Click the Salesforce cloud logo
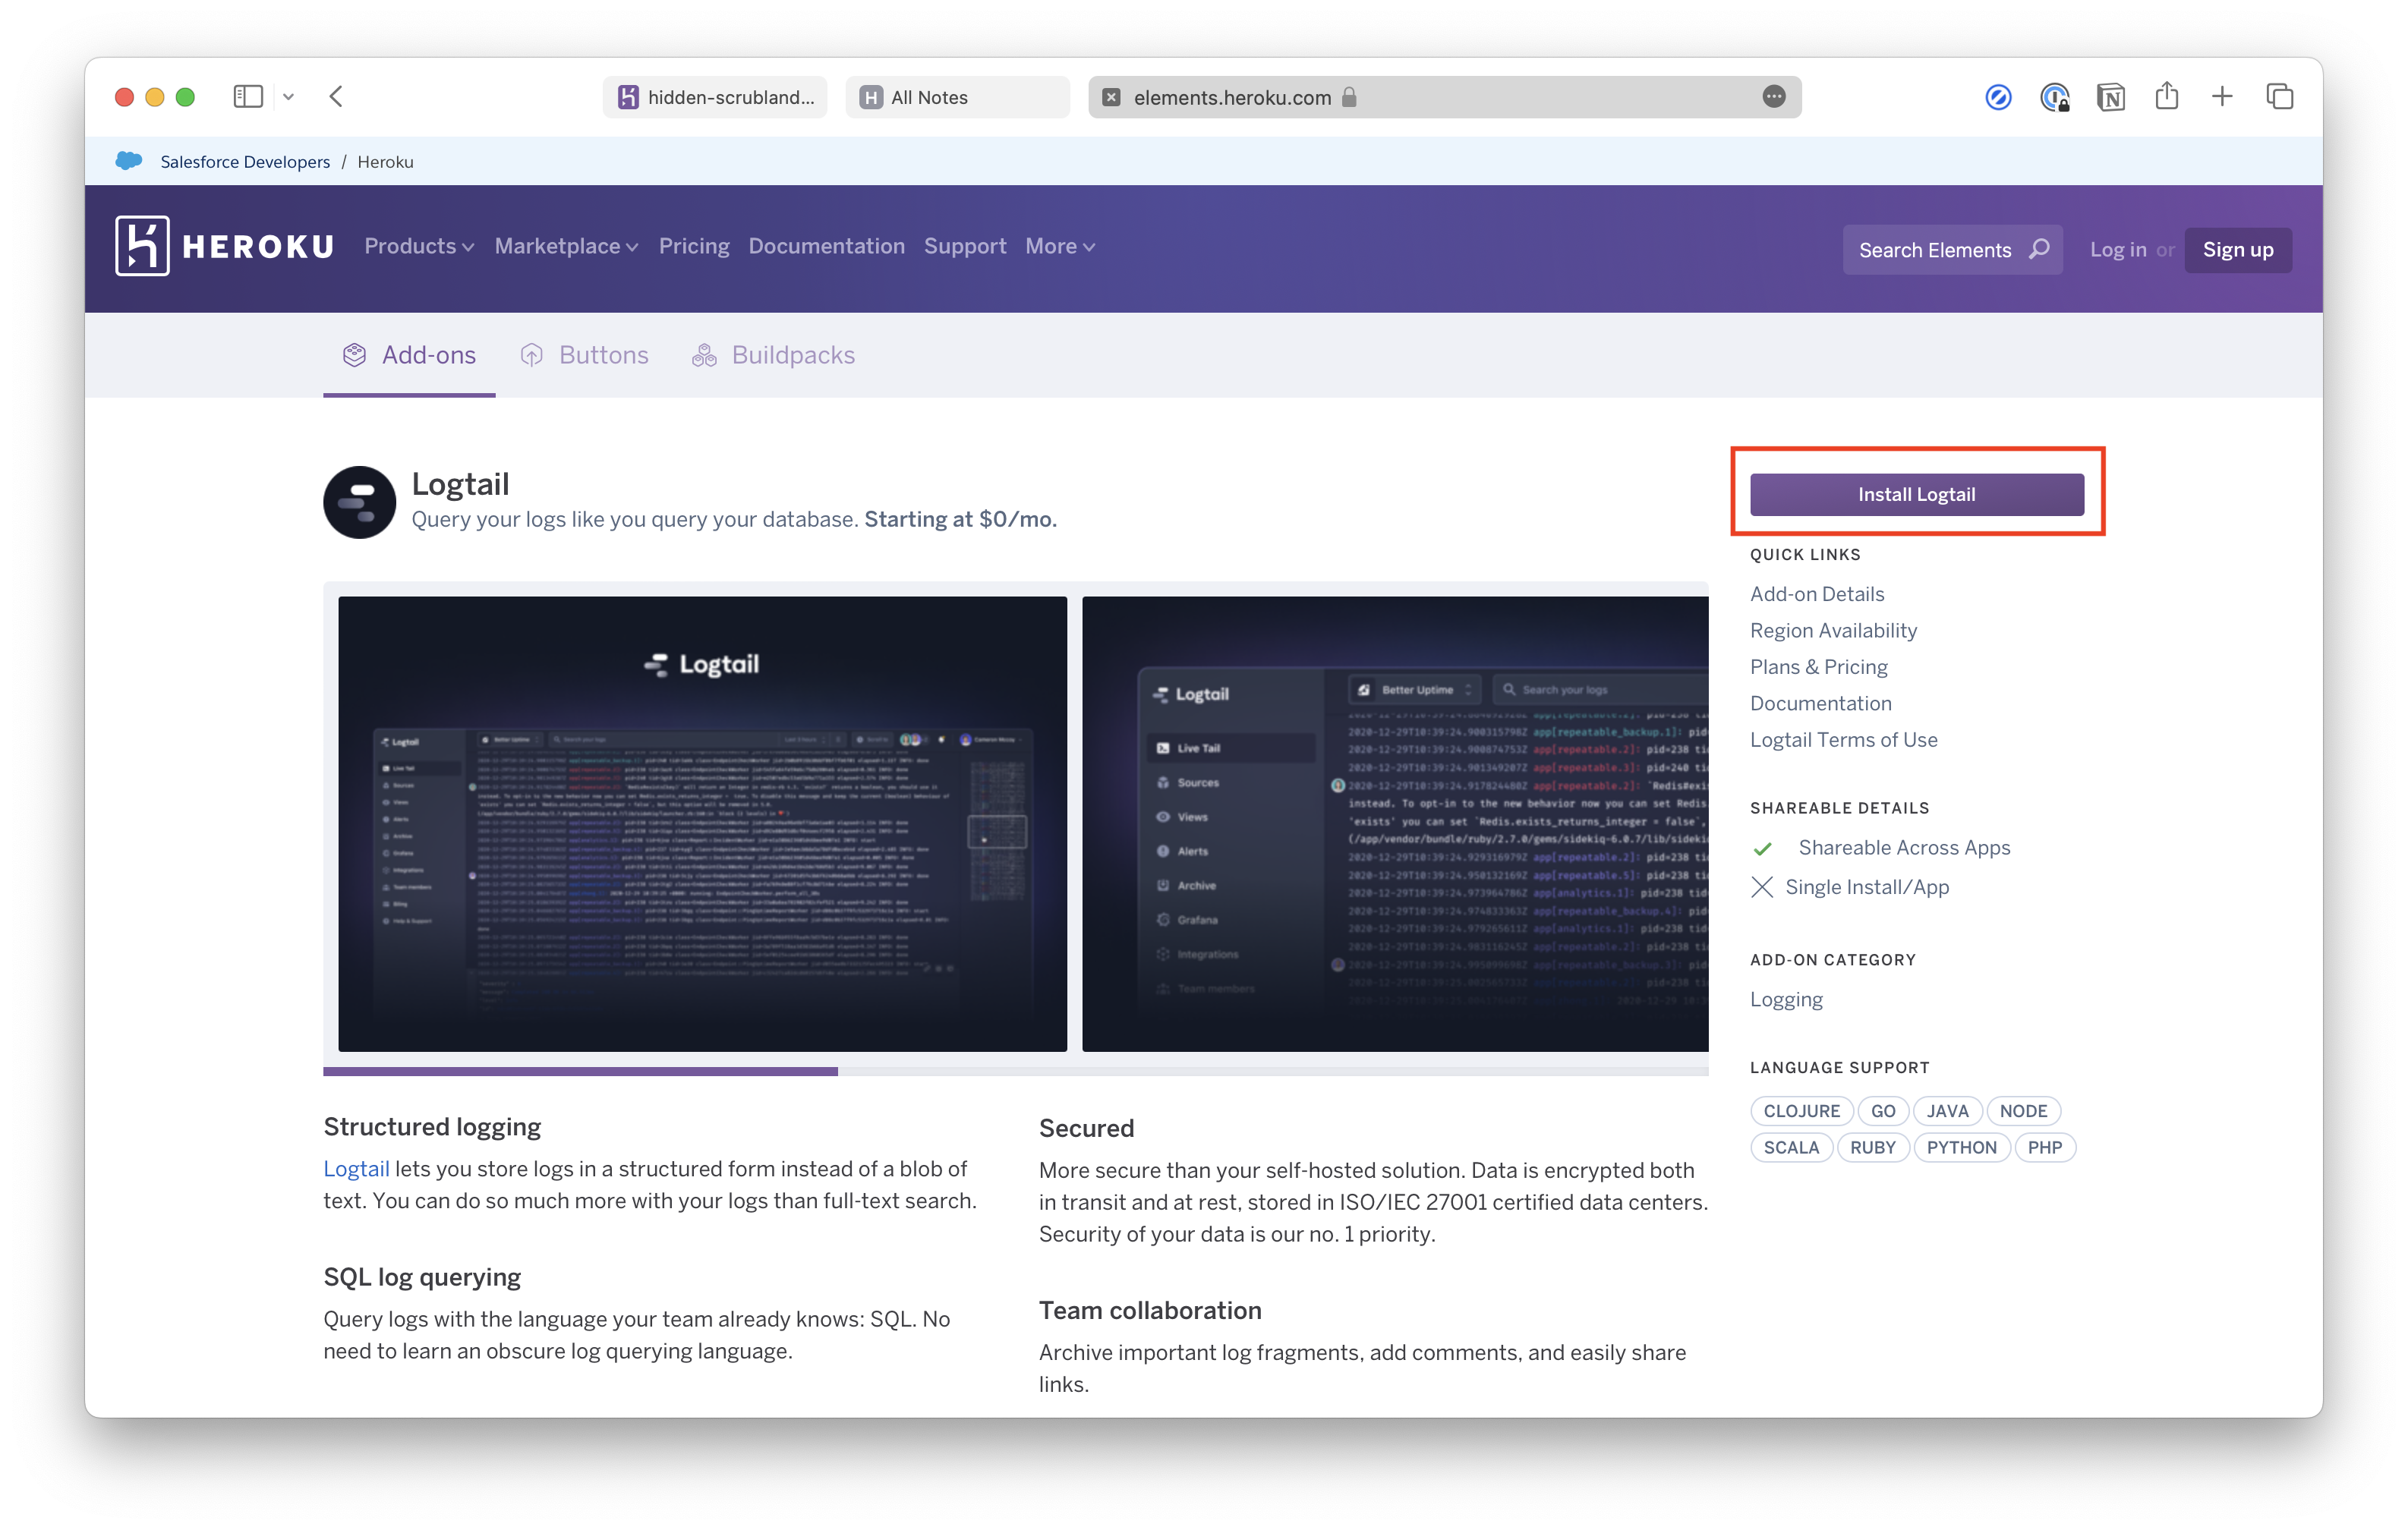This screenshot has width=2408, height=1530. point(129,161)
